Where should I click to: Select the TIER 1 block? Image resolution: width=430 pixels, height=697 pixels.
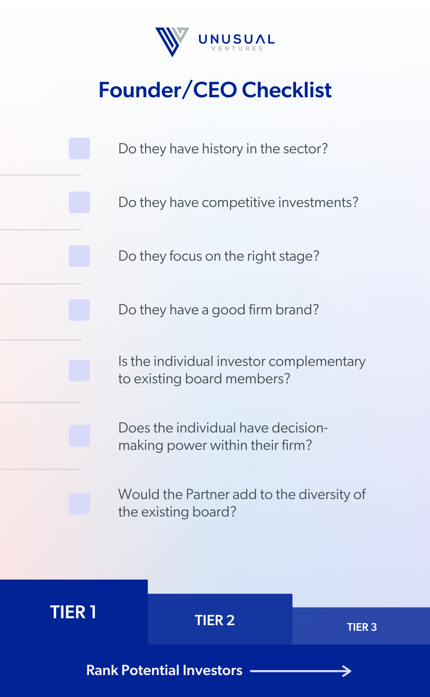tap(74, 612)
